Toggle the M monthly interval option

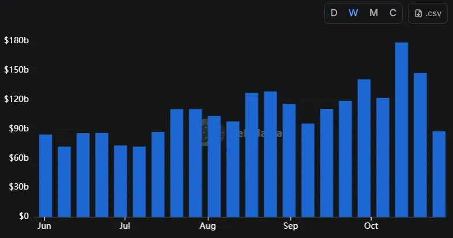[x=373, y=13]
